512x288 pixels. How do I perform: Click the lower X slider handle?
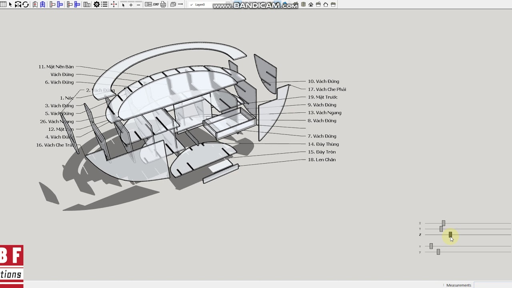(431, 246)
